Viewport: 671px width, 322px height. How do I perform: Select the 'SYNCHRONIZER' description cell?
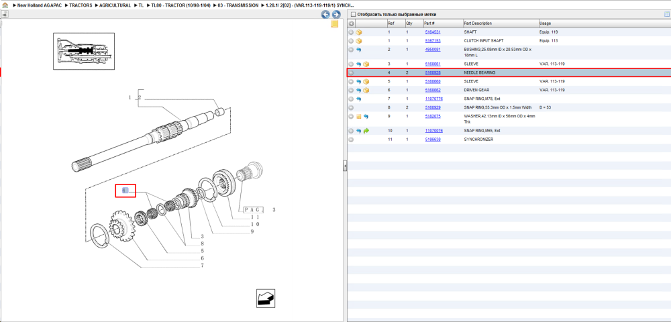click(478, 140)
